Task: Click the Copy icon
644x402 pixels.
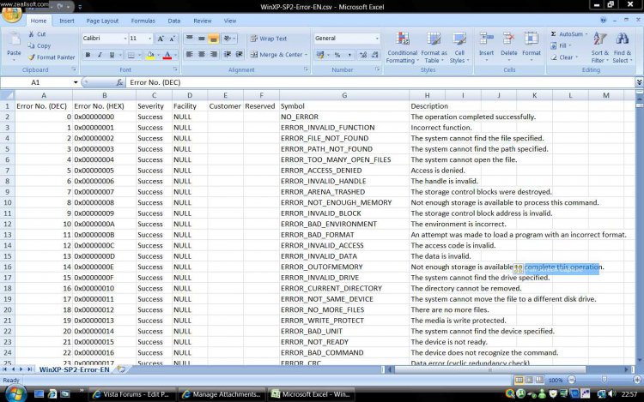Action: point(31,46)
